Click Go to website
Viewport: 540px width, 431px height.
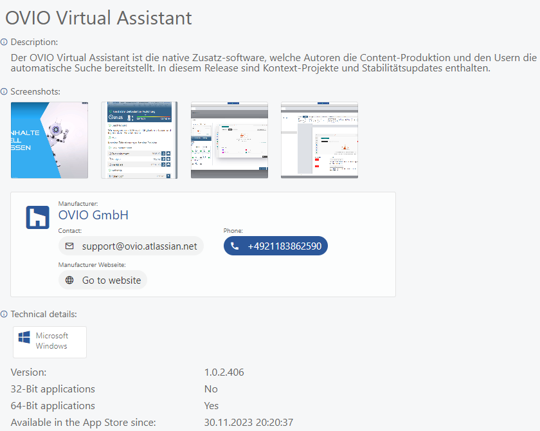[103, 280]
